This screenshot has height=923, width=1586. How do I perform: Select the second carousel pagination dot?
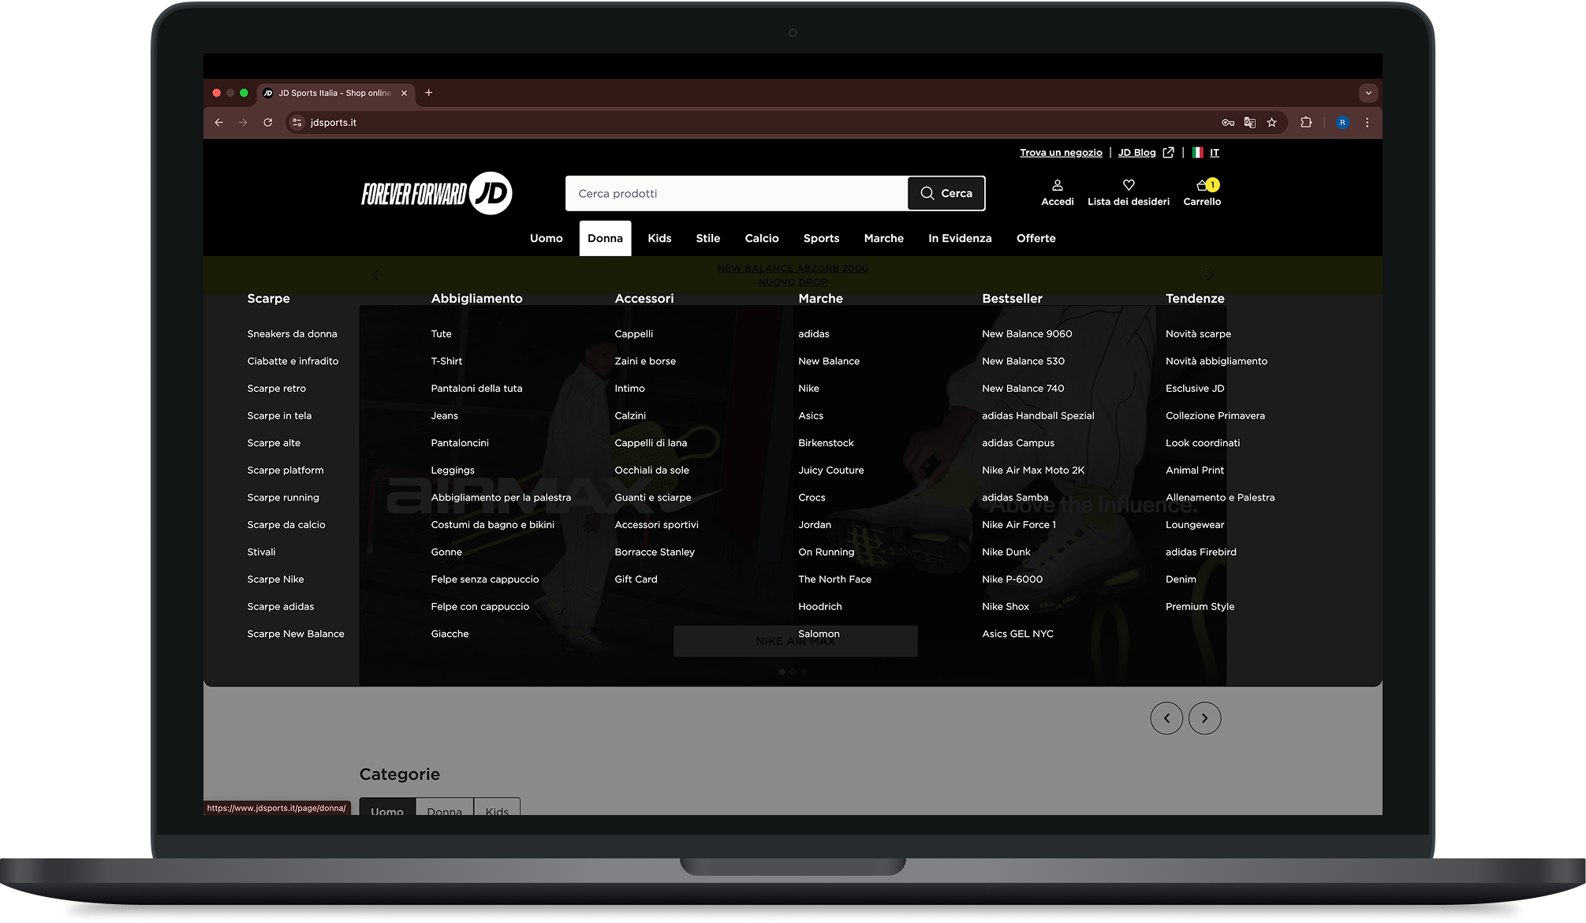(x=793, y=672)
